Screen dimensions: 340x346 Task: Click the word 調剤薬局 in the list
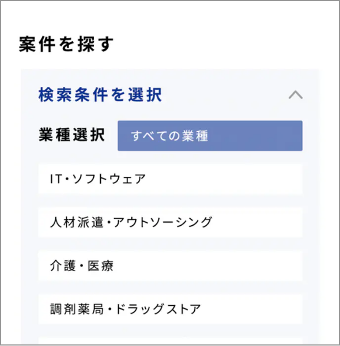coord(77,309)
